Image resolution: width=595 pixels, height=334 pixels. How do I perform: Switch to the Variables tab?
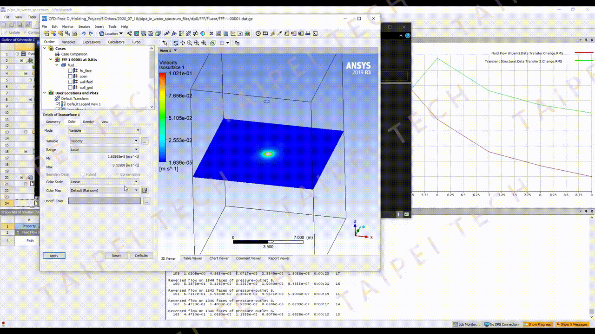point(69,42)
